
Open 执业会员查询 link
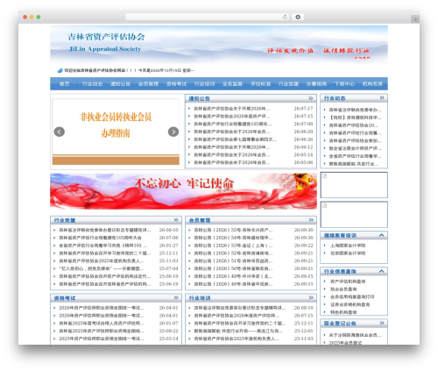pos(343,289)
